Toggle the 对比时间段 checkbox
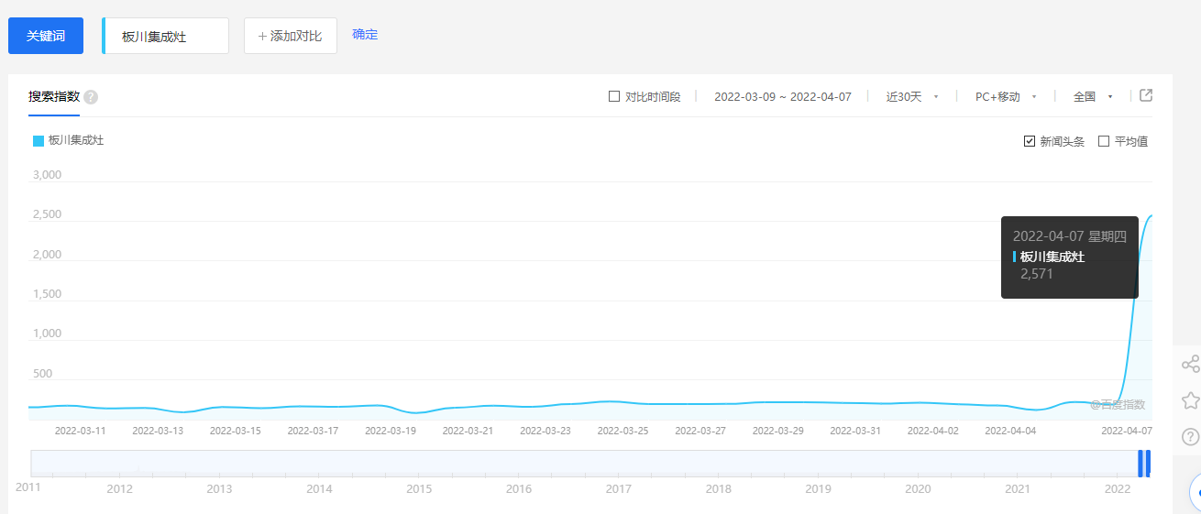This screenshot has height=514, width=1201. click(614, 96)
